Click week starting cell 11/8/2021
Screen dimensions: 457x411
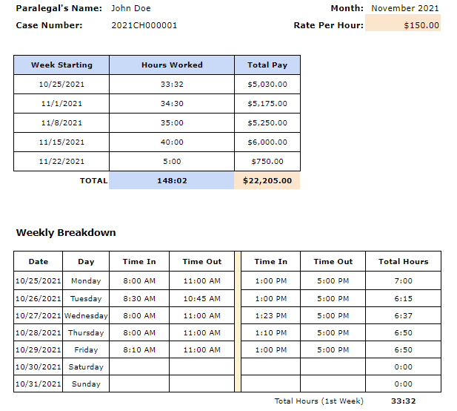coord(61,123)
